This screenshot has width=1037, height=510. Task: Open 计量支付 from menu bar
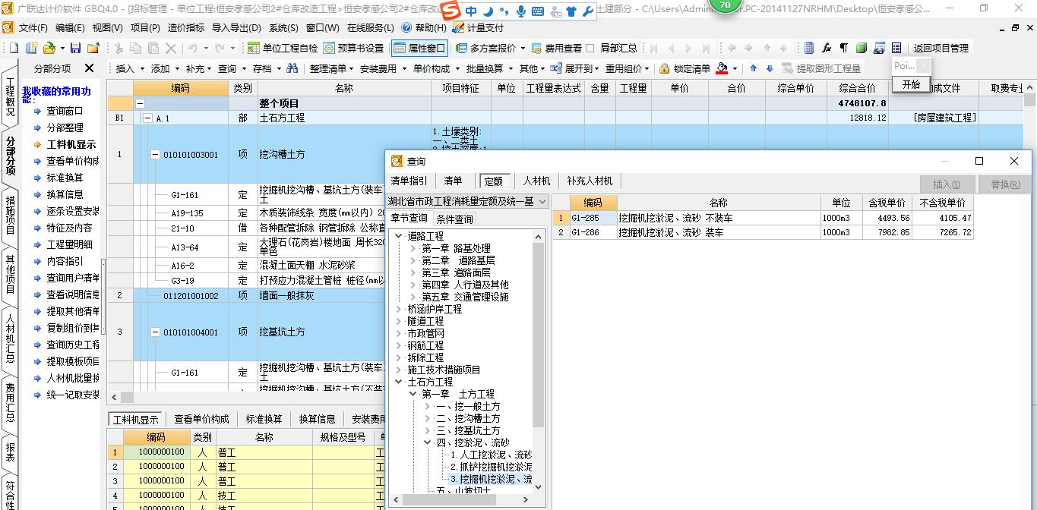coord(478,28)
